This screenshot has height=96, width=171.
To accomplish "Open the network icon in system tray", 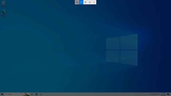I will tap(154, 94).
